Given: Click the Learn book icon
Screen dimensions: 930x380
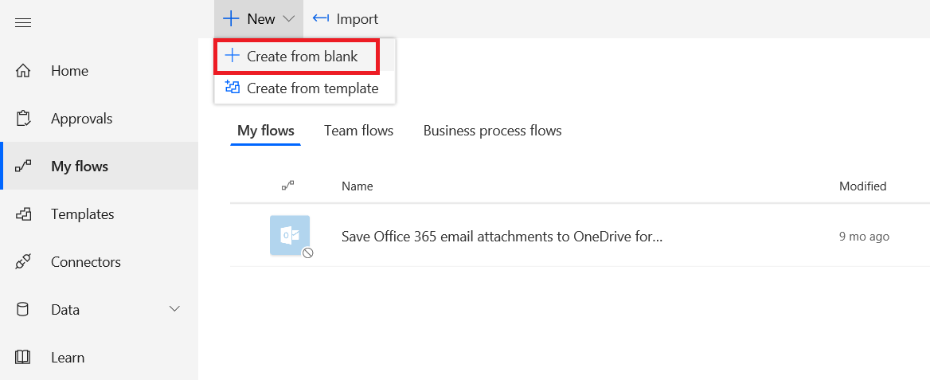Looking at the screenshot, I should tap(23, 358).
